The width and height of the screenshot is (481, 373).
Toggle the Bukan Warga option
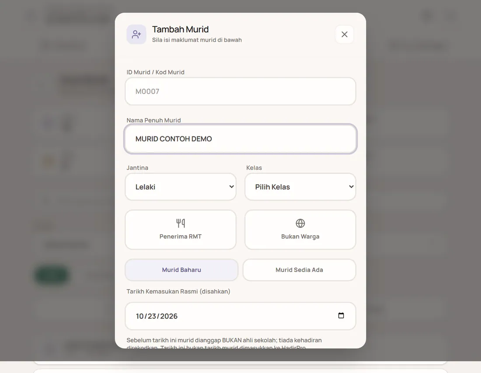(300, 230)
